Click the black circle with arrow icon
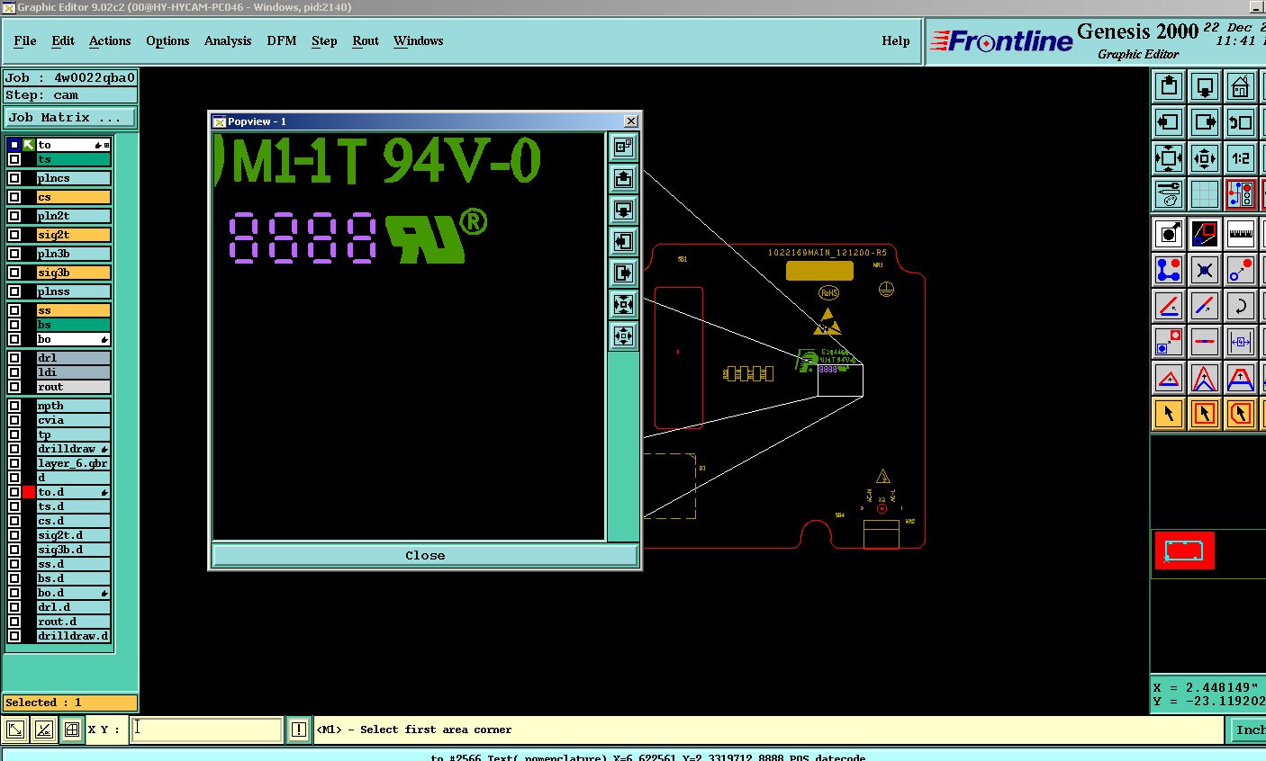1266x761 pixels. [1169, 234]
